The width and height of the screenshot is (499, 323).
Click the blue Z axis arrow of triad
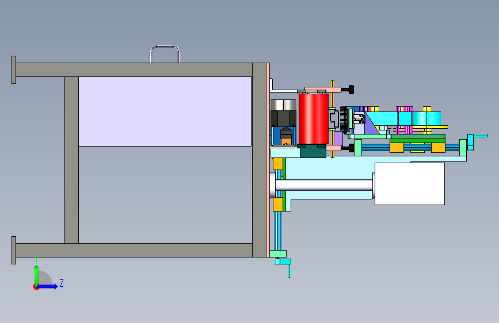tap(48, 286)
